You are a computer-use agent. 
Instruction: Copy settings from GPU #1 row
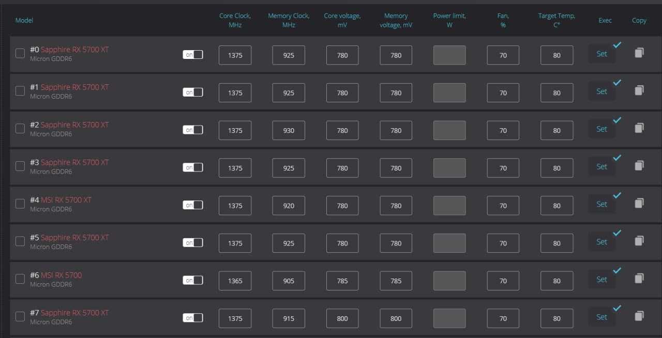[x=639, y=91]
